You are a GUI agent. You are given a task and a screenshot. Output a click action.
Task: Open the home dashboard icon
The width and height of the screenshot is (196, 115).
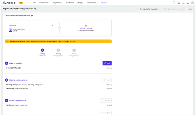(x=28, y=3)
